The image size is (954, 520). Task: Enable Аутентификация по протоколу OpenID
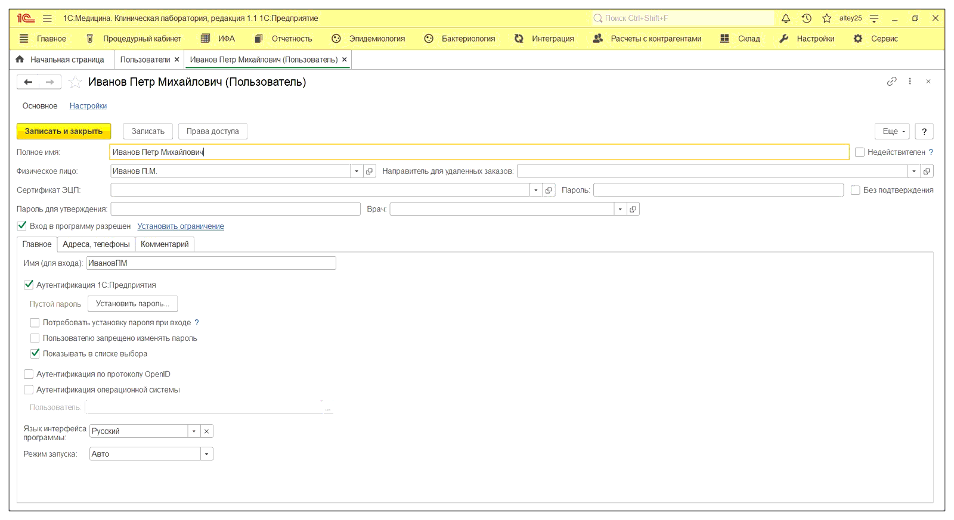29,374
